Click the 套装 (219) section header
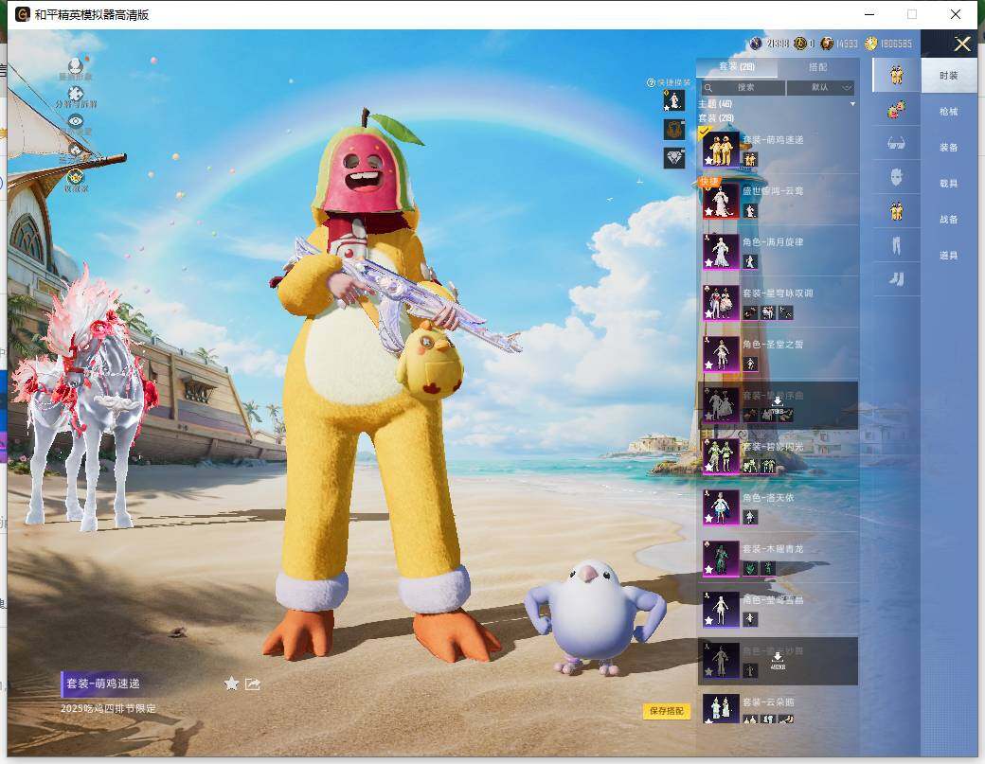This screenshot has width=985, height=764. coord(716,118)
